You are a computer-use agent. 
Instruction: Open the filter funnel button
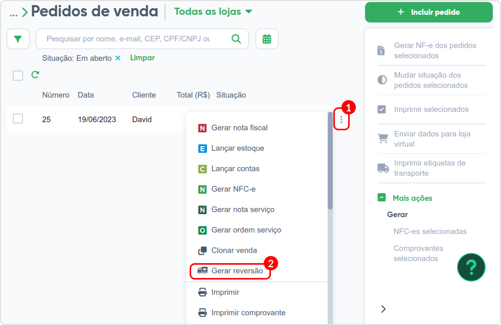(x=18, y=39)
